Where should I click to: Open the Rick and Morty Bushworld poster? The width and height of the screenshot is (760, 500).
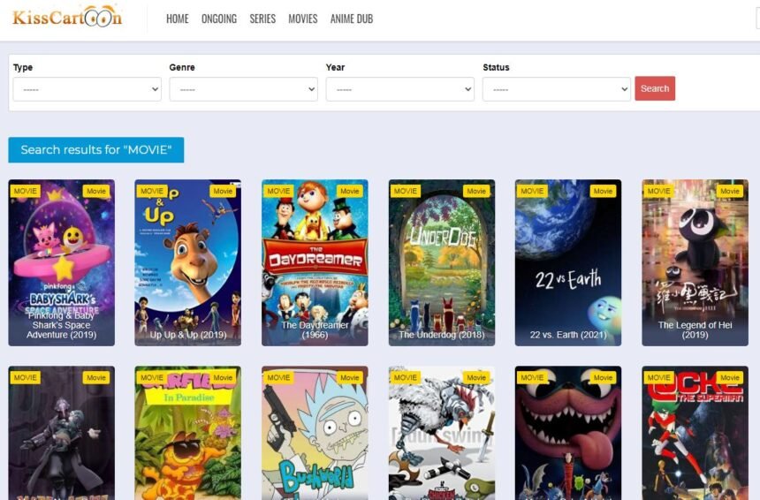click(x=315, y=433)
